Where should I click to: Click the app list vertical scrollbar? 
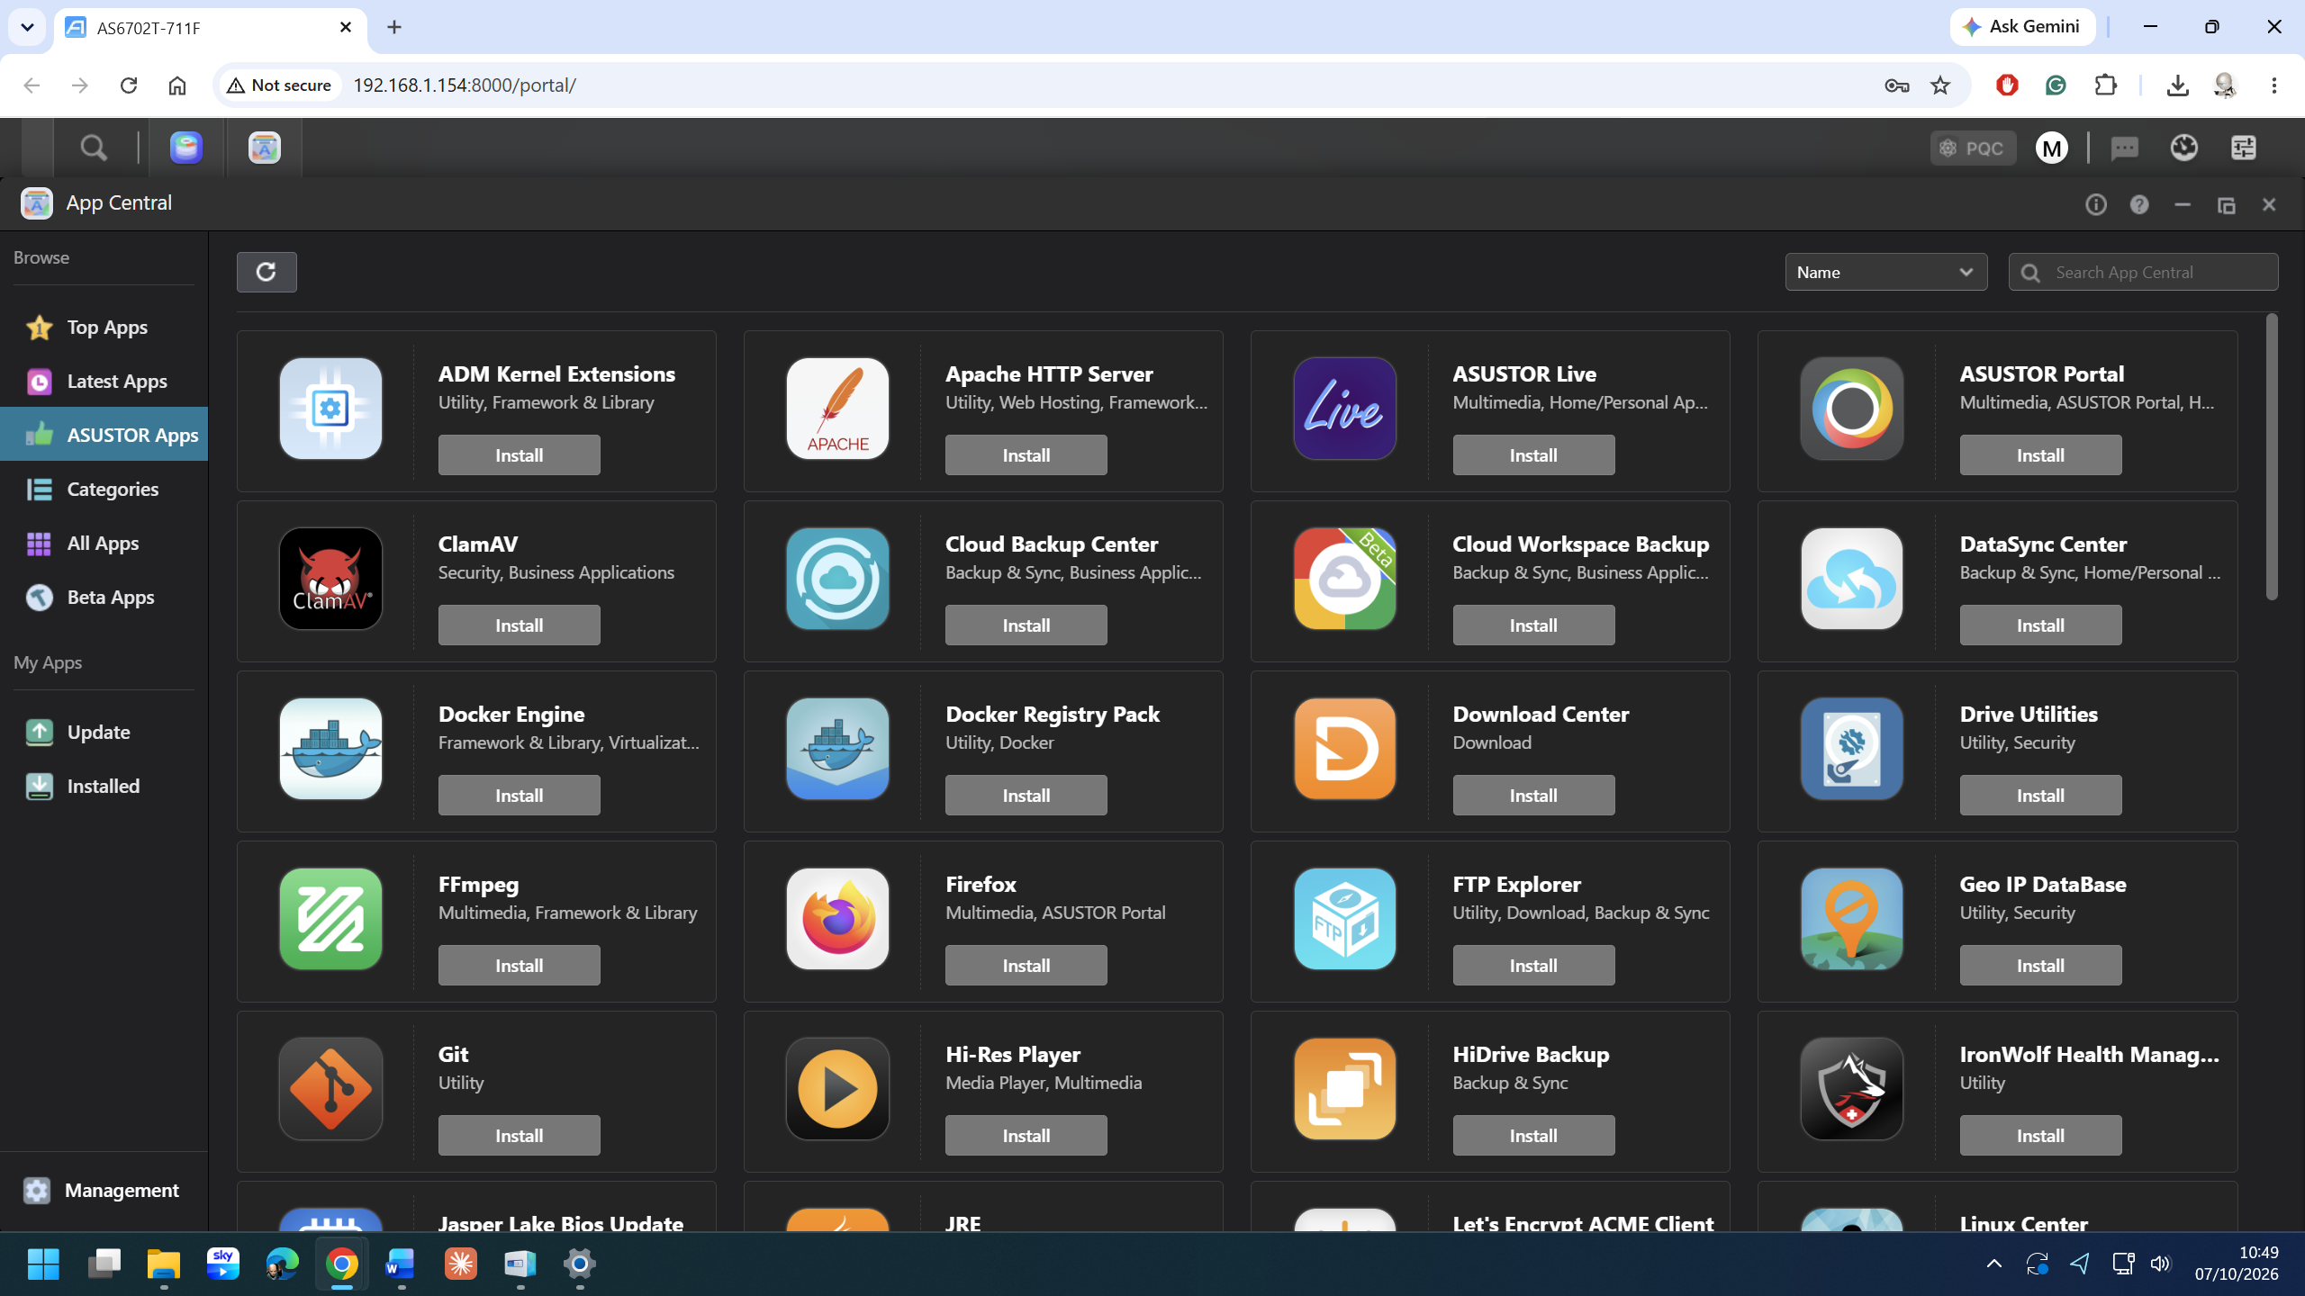click(x=2272, y=456)
